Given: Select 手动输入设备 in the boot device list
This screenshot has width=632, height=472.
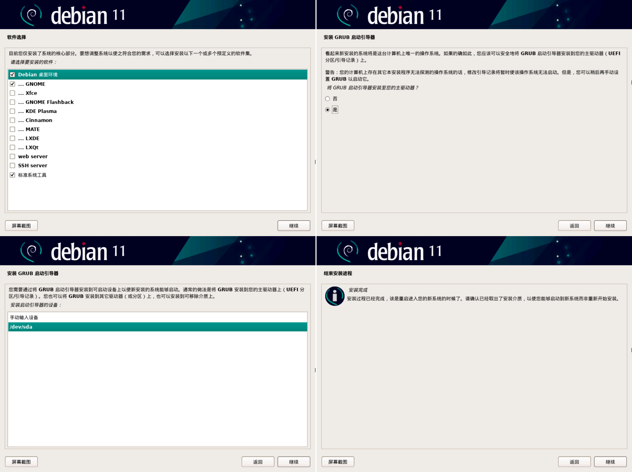Looking at the screenshot, I should tap(157, 318).
